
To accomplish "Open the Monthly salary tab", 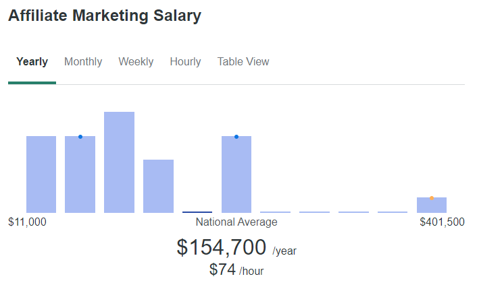I will point(83,61).
